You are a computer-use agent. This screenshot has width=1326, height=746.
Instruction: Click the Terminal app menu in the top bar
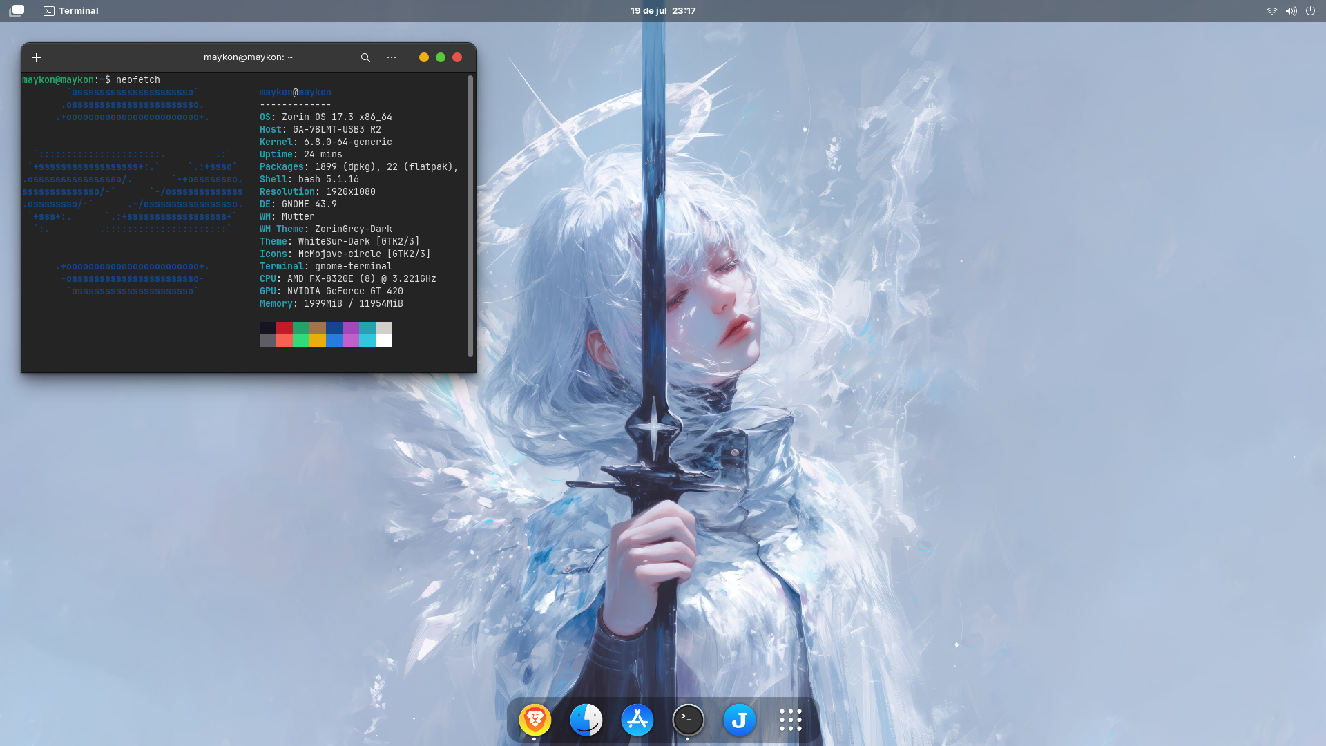pos(71,10)
